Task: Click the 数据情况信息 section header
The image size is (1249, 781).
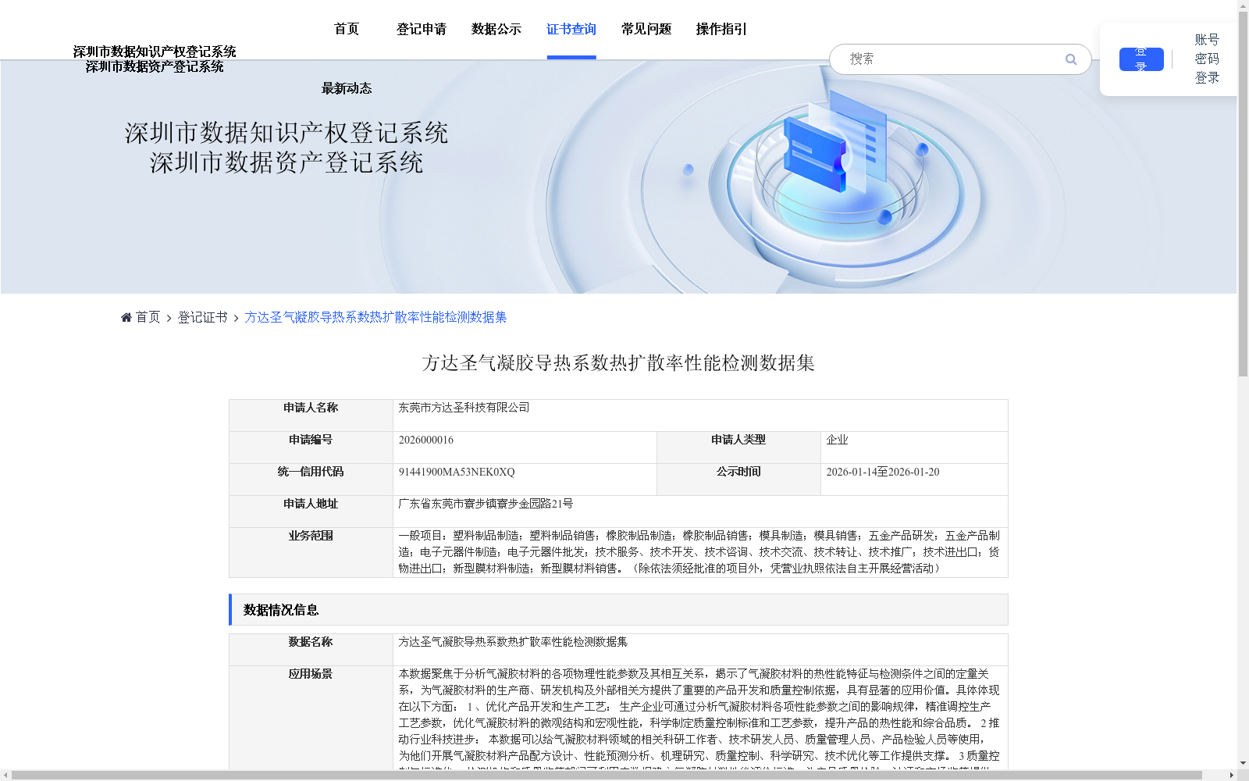Action: tap(618, 610)
